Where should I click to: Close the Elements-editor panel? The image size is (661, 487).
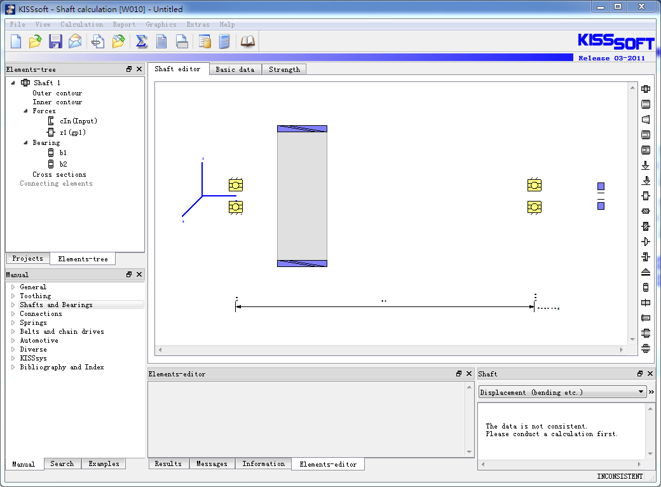(469, 374)
